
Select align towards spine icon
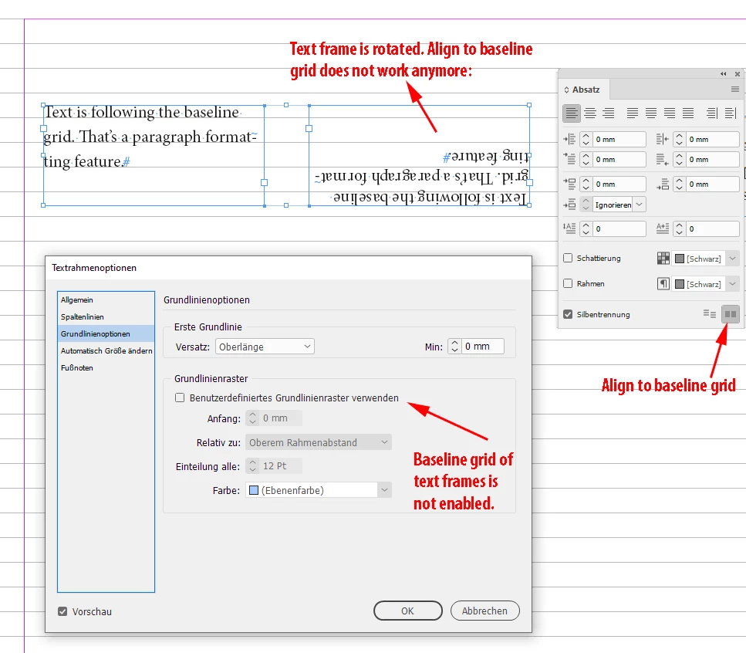[x=712, y=113]
